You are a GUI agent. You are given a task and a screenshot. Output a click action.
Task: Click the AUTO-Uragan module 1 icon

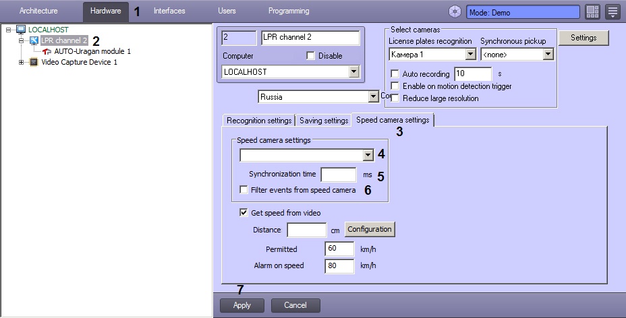click(x=47, y=51)
